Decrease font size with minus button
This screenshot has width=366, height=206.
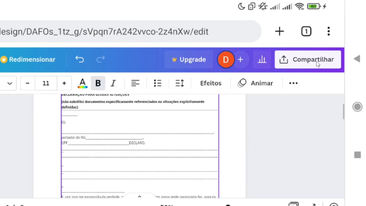(x=28, y=83)
